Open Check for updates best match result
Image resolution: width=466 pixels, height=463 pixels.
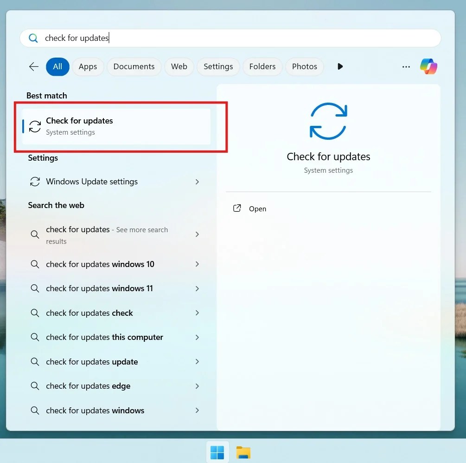(x=116, y=126)
